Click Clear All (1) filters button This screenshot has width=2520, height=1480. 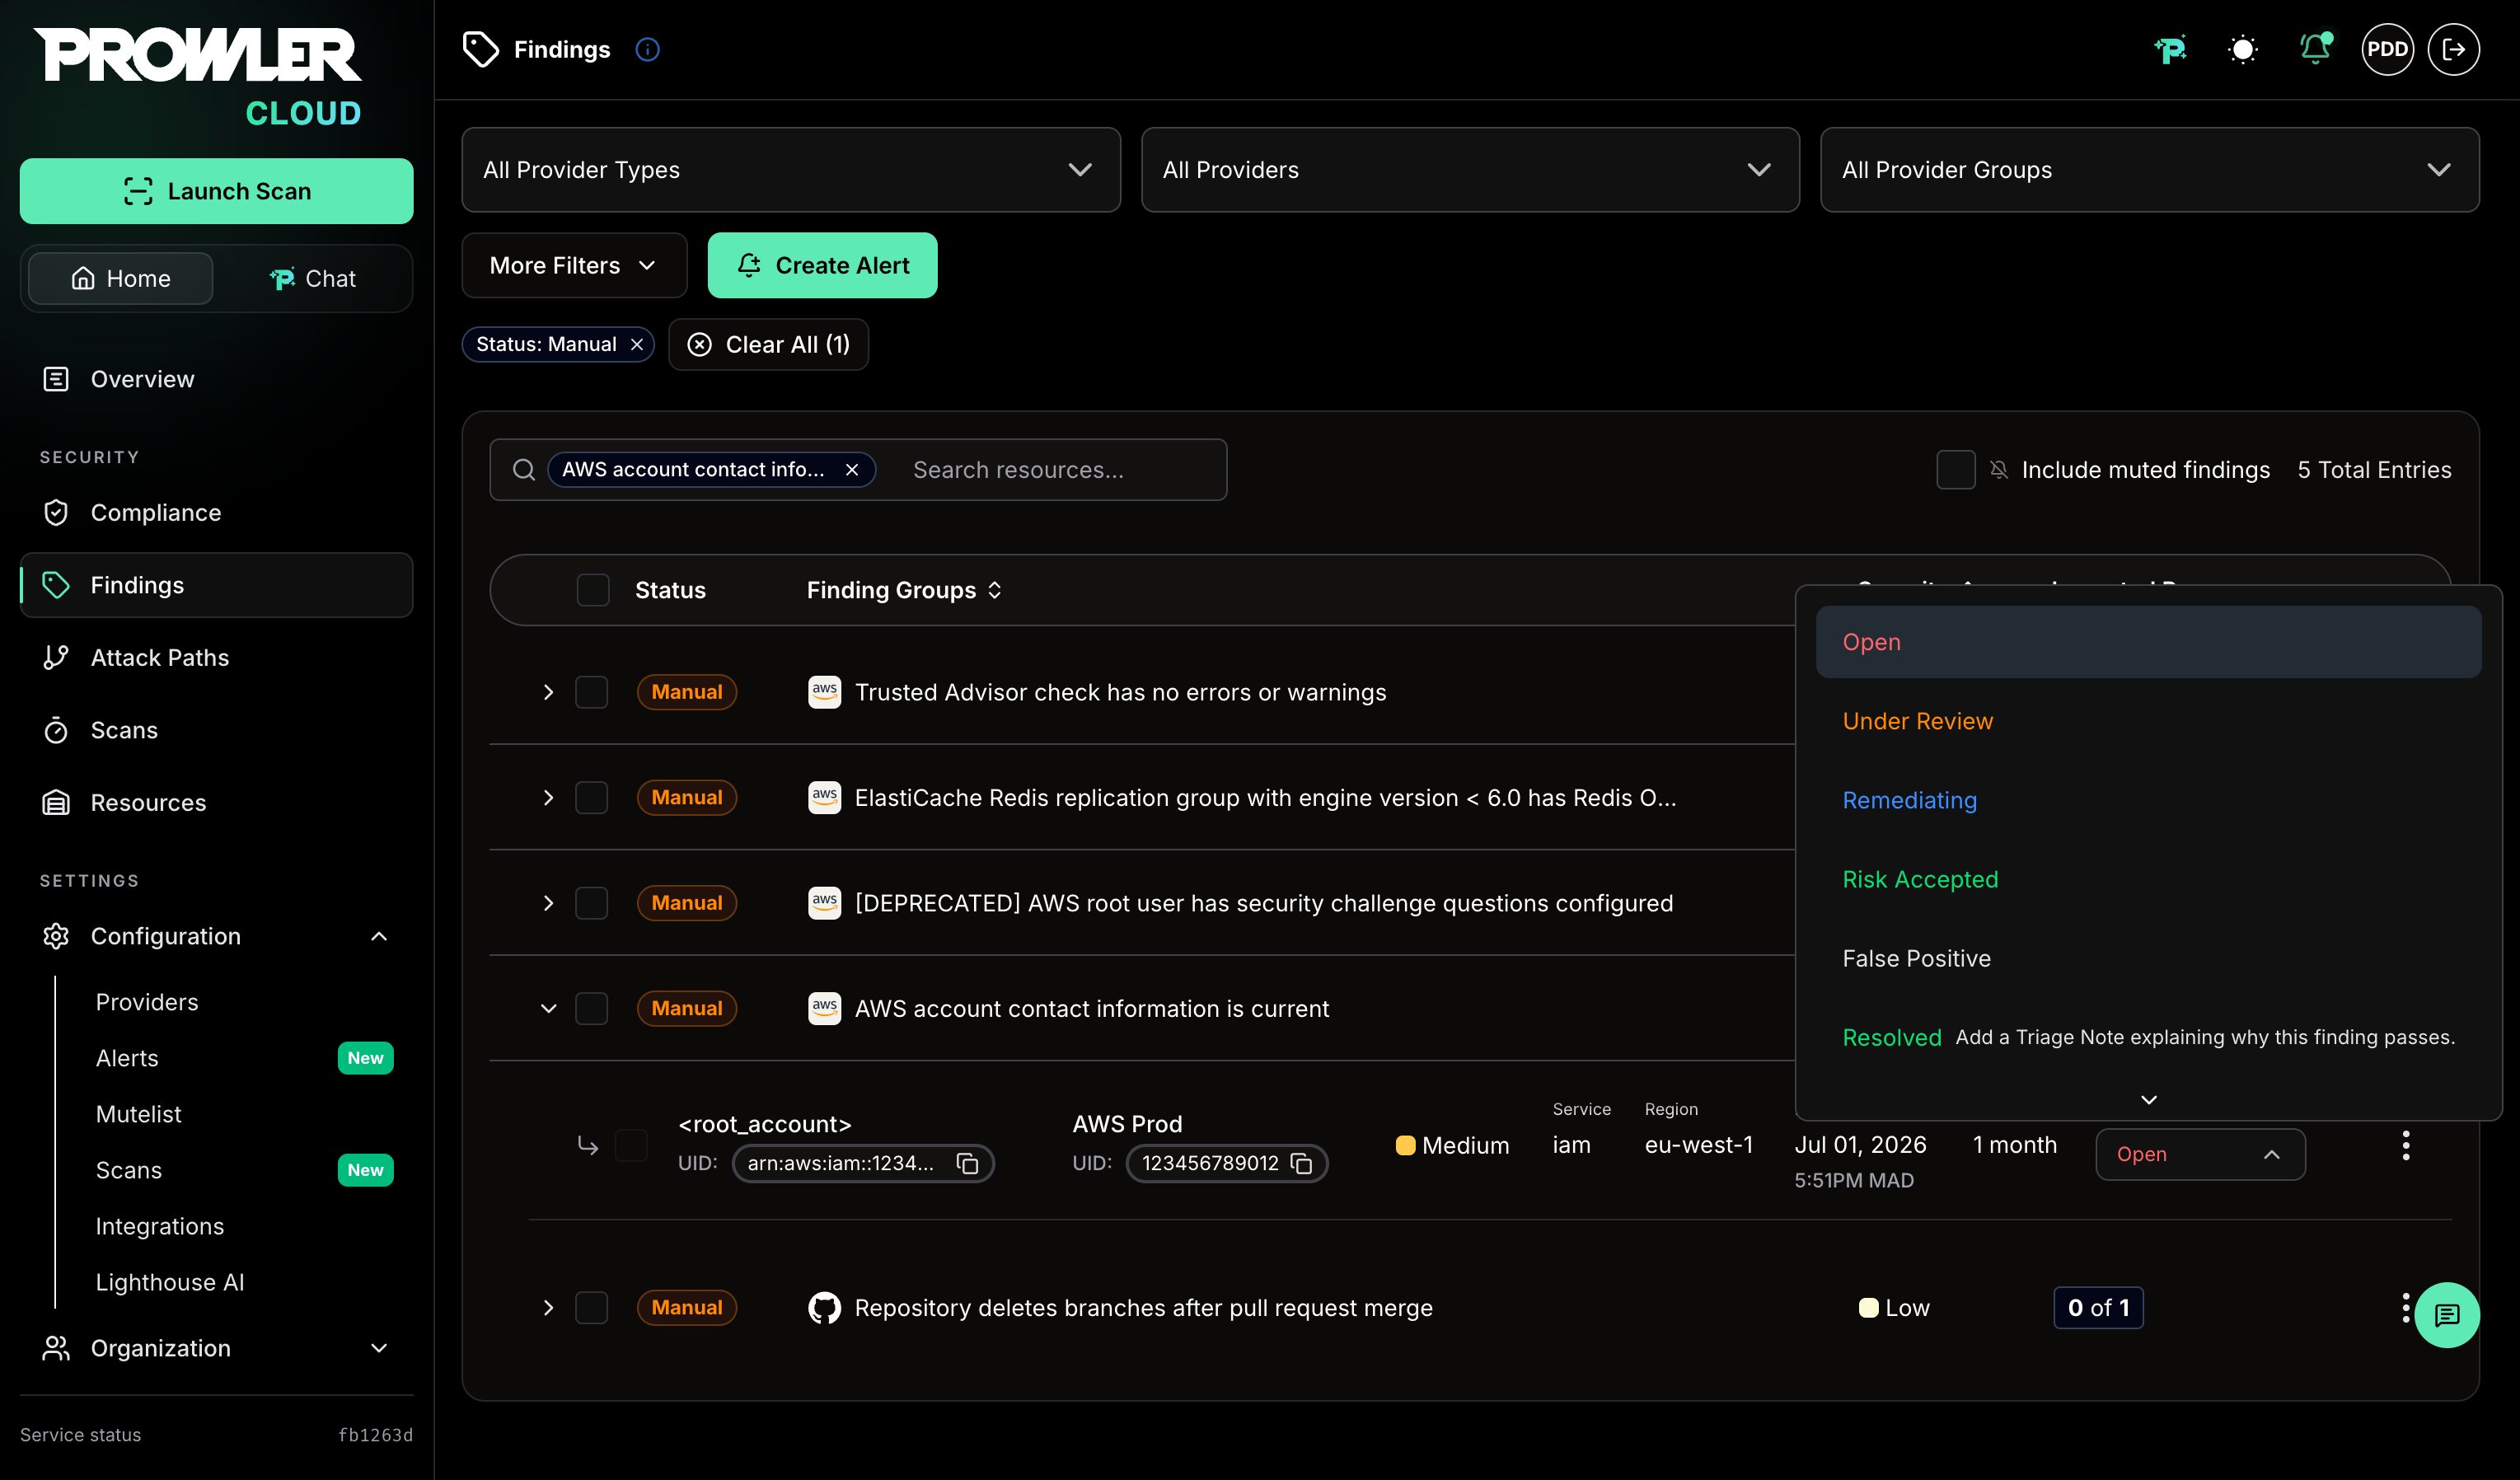768,344
